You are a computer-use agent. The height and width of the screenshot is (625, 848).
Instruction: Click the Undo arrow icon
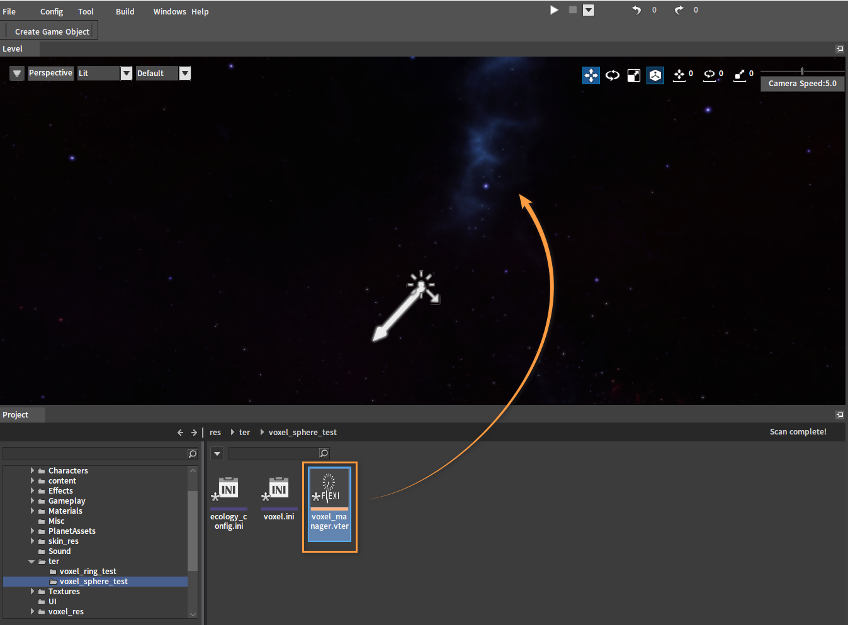pos(636,10)
